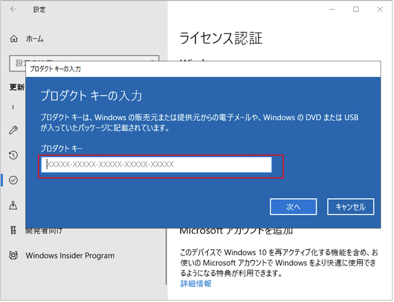Select the activation checkmark circle icon
394x302 pixels.
[x=14, y=180]
